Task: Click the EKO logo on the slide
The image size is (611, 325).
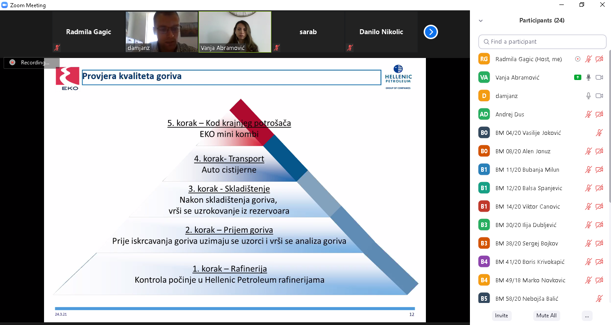Action: 67,79
